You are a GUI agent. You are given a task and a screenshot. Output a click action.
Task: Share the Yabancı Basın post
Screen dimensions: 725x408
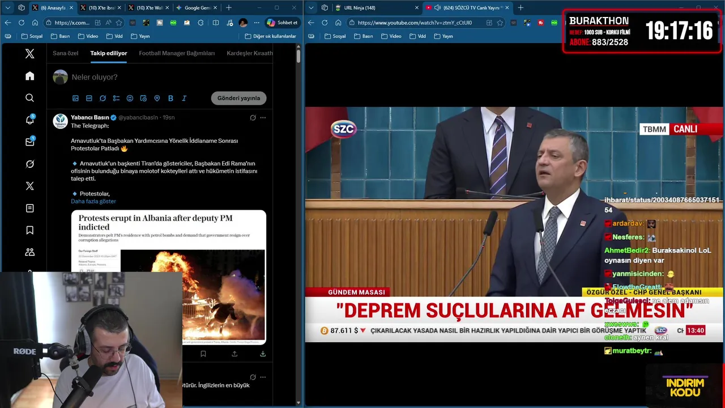point(234,354)
